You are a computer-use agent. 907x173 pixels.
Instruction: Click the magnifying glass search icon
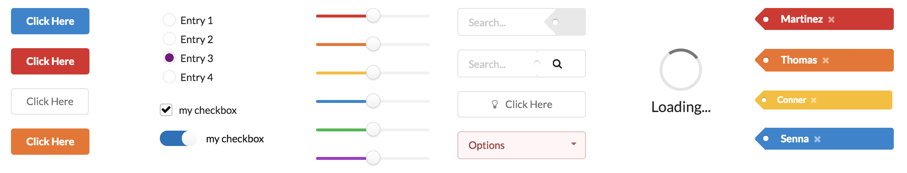coord(557,64)
